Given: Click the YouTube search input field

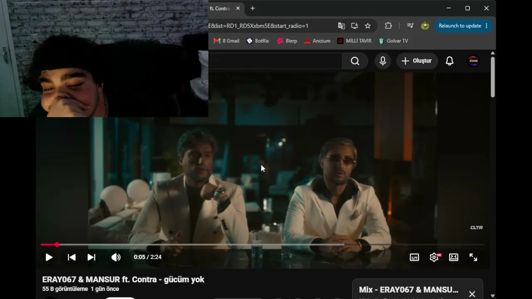Looking at the screenshot, I should coord(275,61).
